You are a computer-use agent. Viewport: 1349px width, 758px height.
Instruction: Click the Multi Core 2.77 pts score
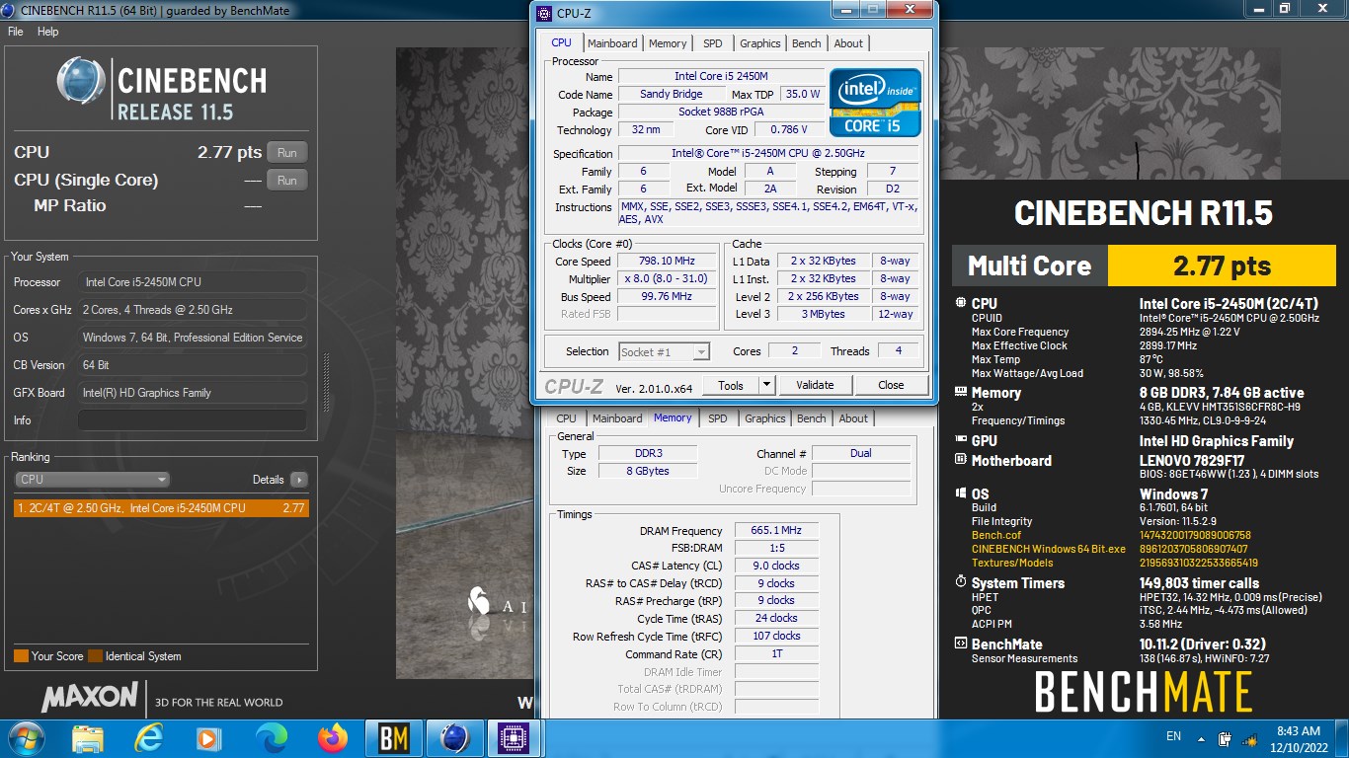(x=1222, y=265)
